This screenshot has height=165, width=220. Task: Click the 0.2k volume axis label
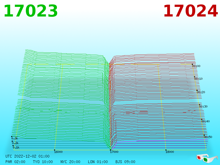tap(15, 143)
